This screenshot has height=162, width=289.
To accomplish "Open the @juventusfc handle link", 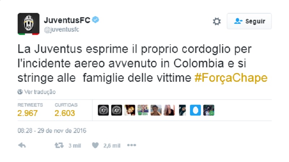I will (x=61, y=30).
